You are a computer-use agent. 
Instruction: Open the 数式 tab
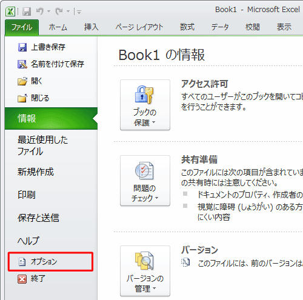tap(187, 27)
